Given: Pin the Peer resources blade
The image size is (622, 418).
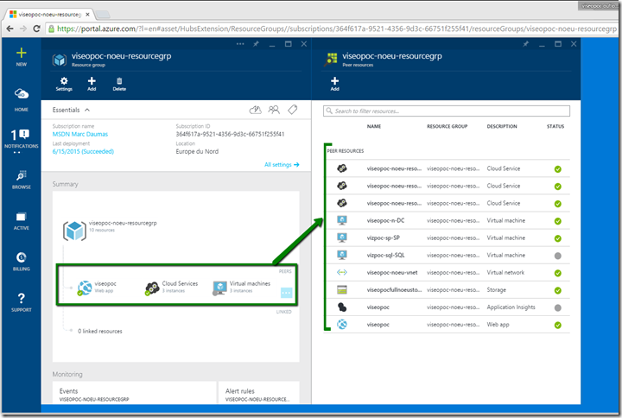Looking at the screenshot, I should point(526,44).
